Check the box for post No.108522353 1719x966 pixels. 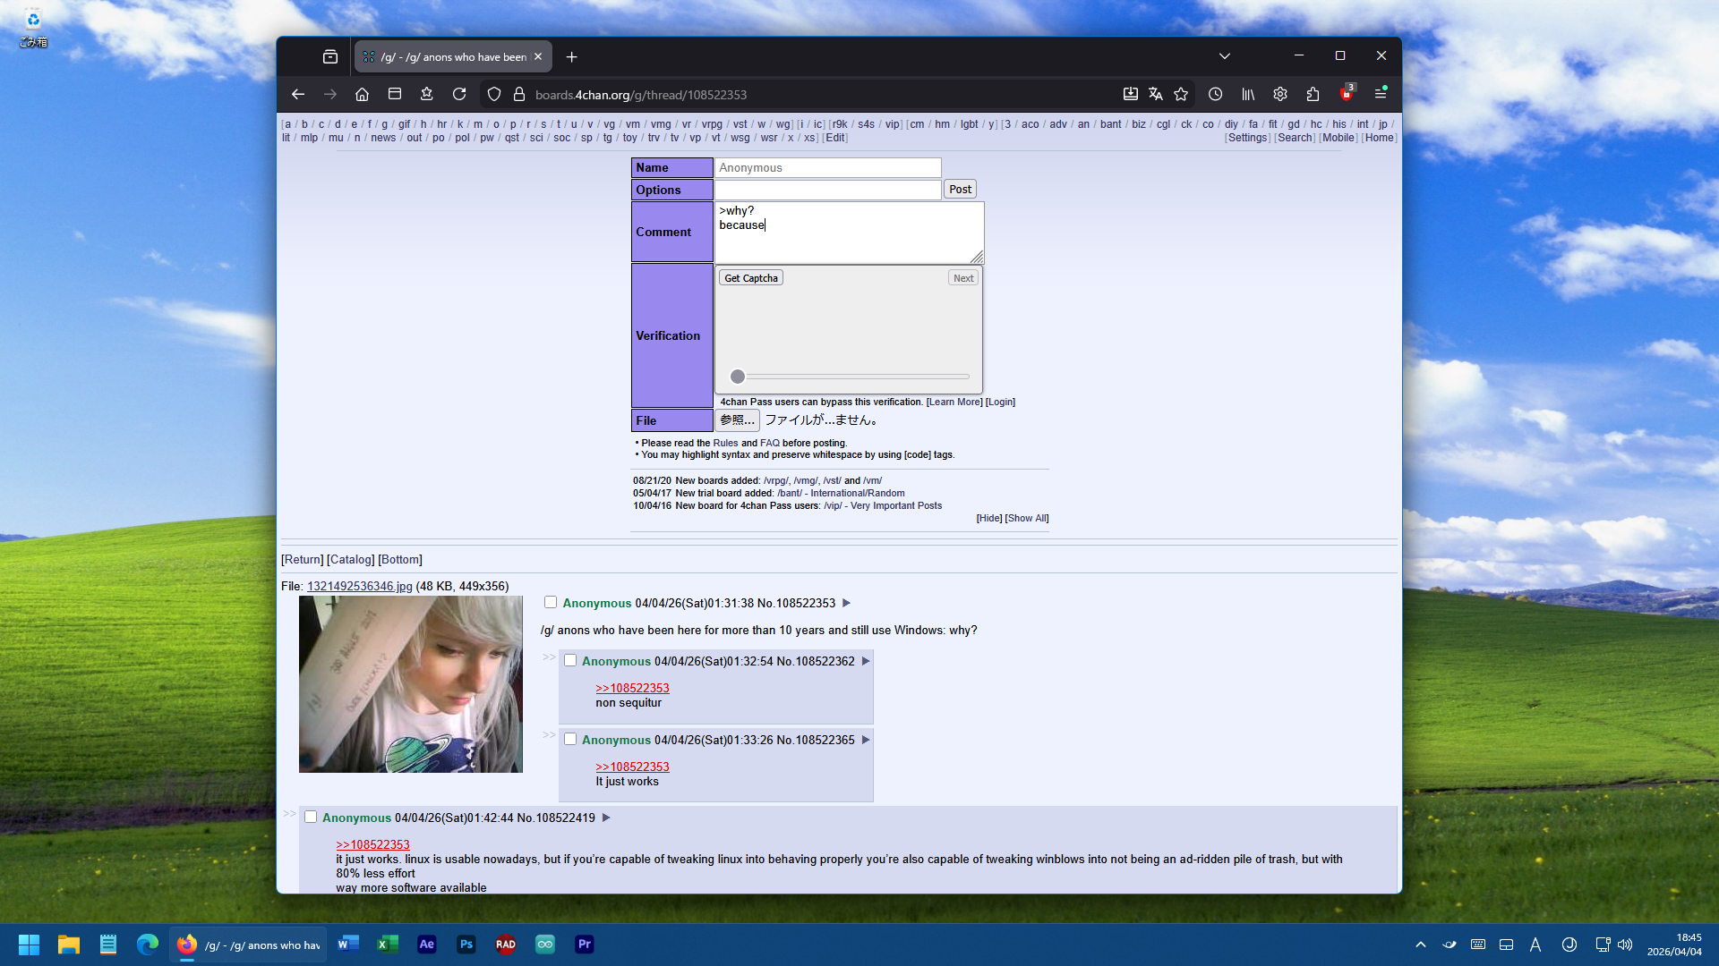point(551,602)
